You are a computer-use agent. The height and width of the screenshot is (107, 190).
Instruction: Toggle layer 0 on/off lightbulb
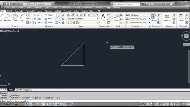(68, 23)
